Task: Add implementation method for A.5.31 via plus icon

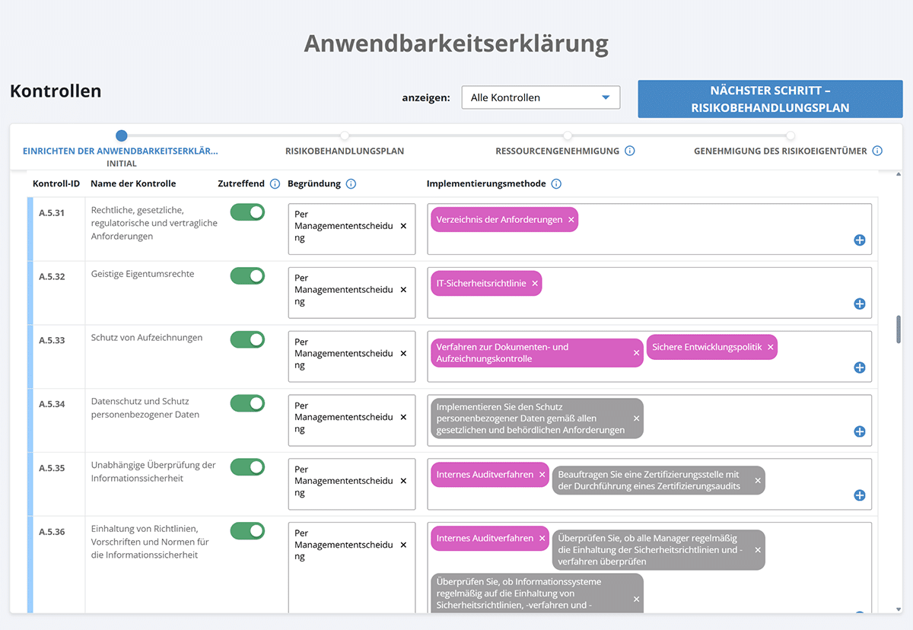Action: click(860, 240)
